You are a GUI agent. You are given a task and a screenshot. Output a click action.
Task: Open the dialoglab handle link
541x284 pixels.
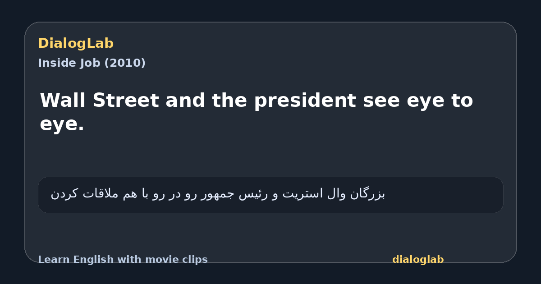[418, 260]
